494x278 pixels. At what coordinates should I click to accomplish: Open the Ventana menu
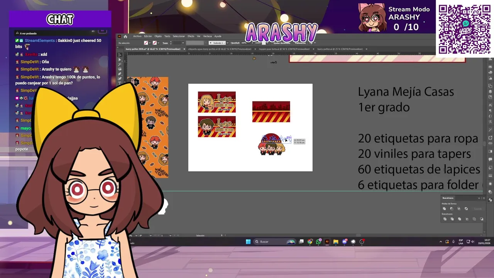(207, 36)
